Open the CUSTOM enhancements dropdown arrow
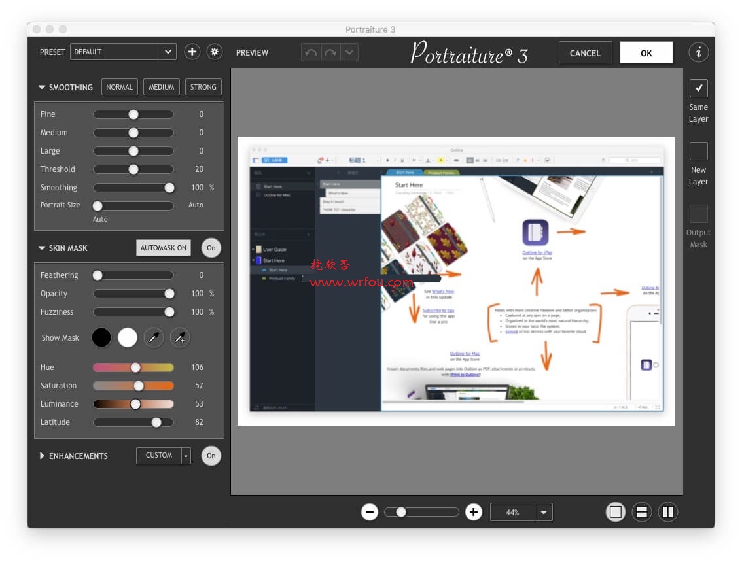742x561 pixels. coord(186,456)
